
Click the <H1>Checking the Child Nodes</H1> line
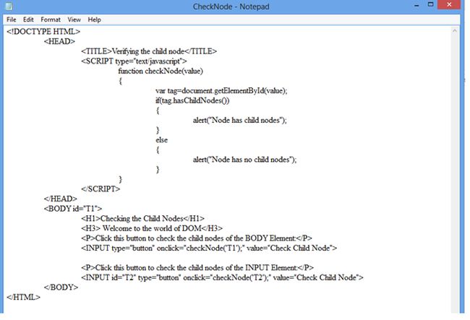coord(143,219)
